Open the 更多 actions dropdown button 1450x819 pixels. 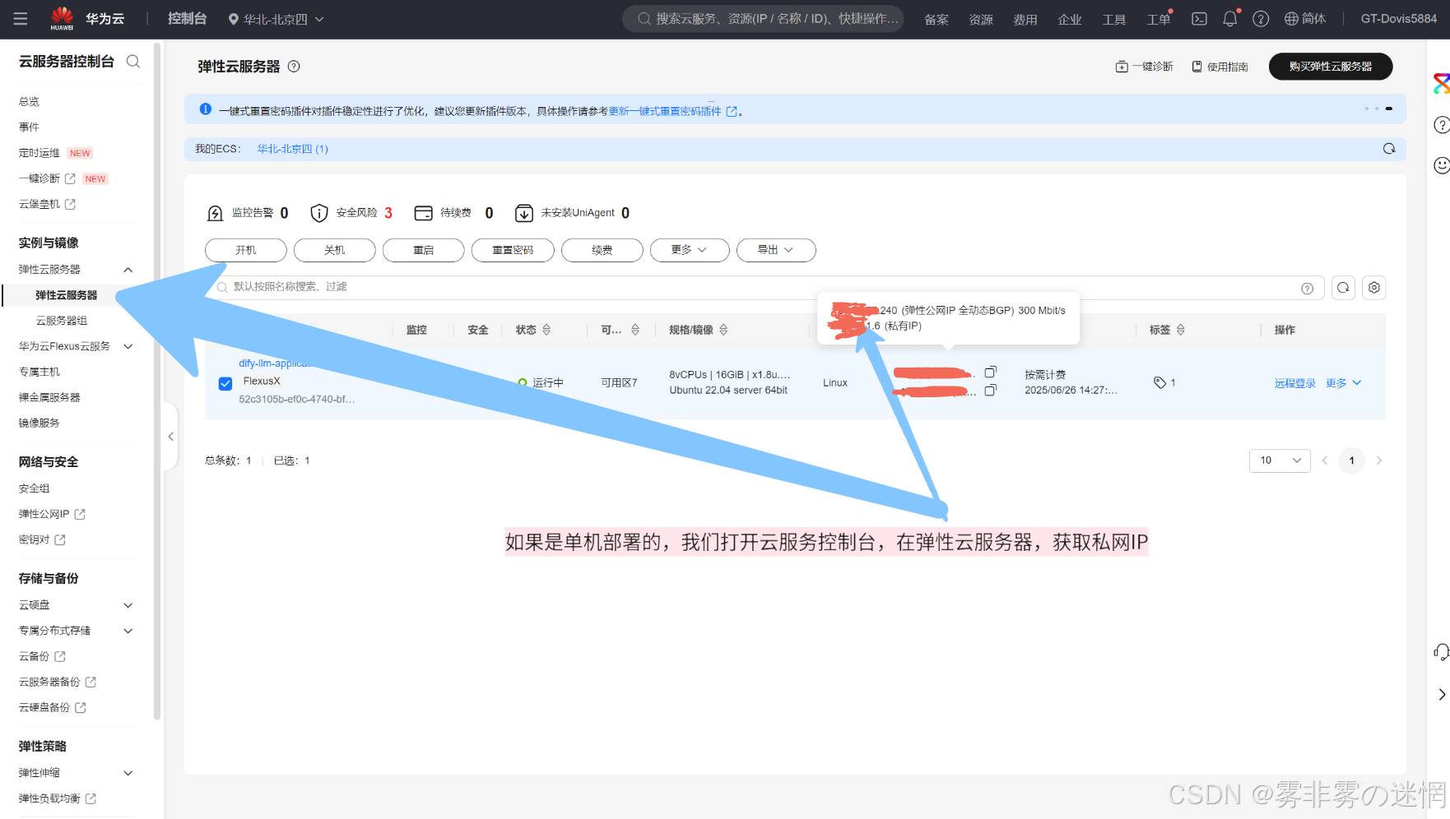click(690, 250)
